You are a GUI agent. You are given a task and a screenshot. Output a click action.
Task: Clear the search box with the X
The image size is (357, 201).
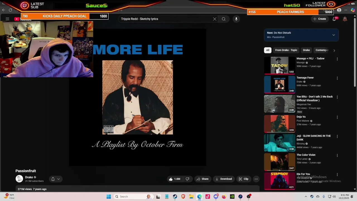(x=215, y=19)
